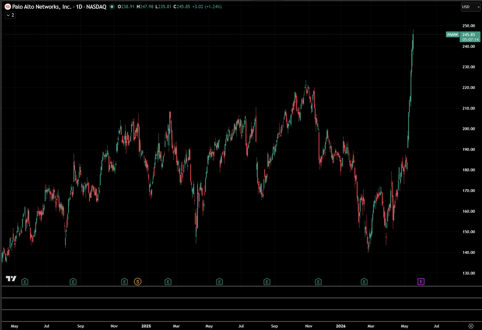Click the 140.00 price axis label
This screenshot has height=330, width=482.
[469, 253]
